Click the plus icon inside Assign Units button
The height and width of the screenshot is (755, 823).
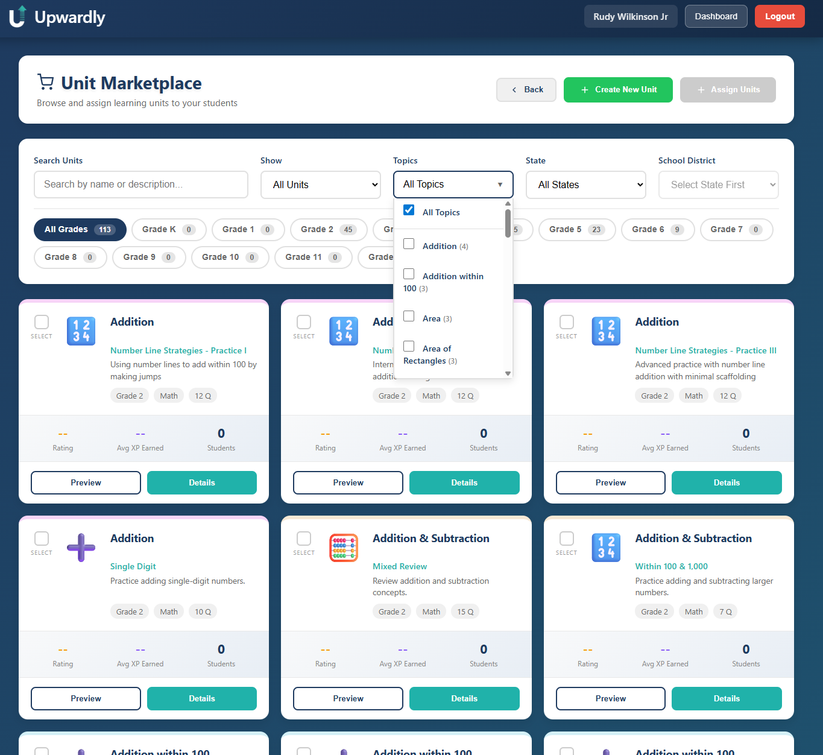(x=701, y=89)
